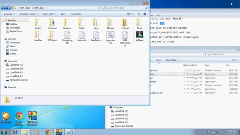Select Music library

coord(12,46)
